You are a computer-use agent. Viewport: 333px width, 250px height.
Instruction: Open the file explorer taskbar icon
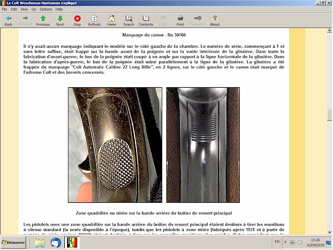[40, 243]
